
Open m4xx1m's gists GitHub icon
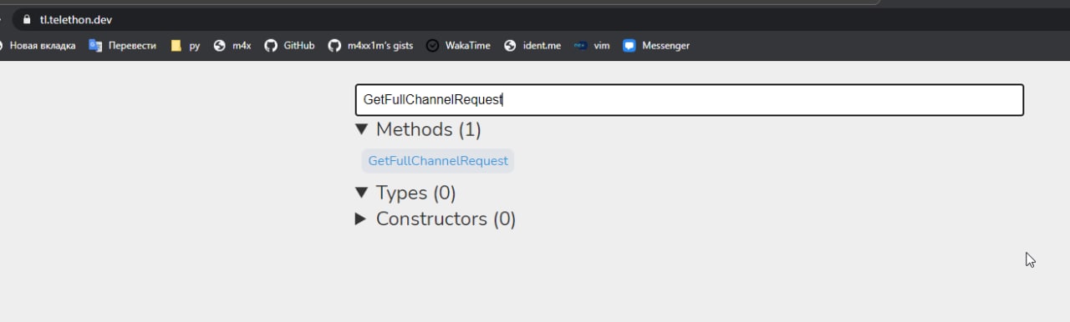334,46
